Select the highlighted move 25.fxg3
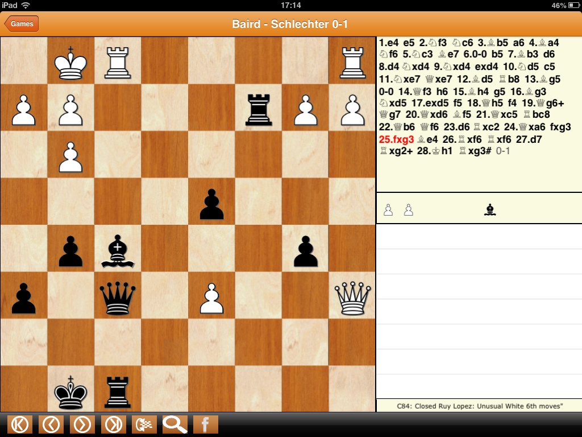Viewport: 582px width, 437px height. pyautogui.click(x=396, y=139)
